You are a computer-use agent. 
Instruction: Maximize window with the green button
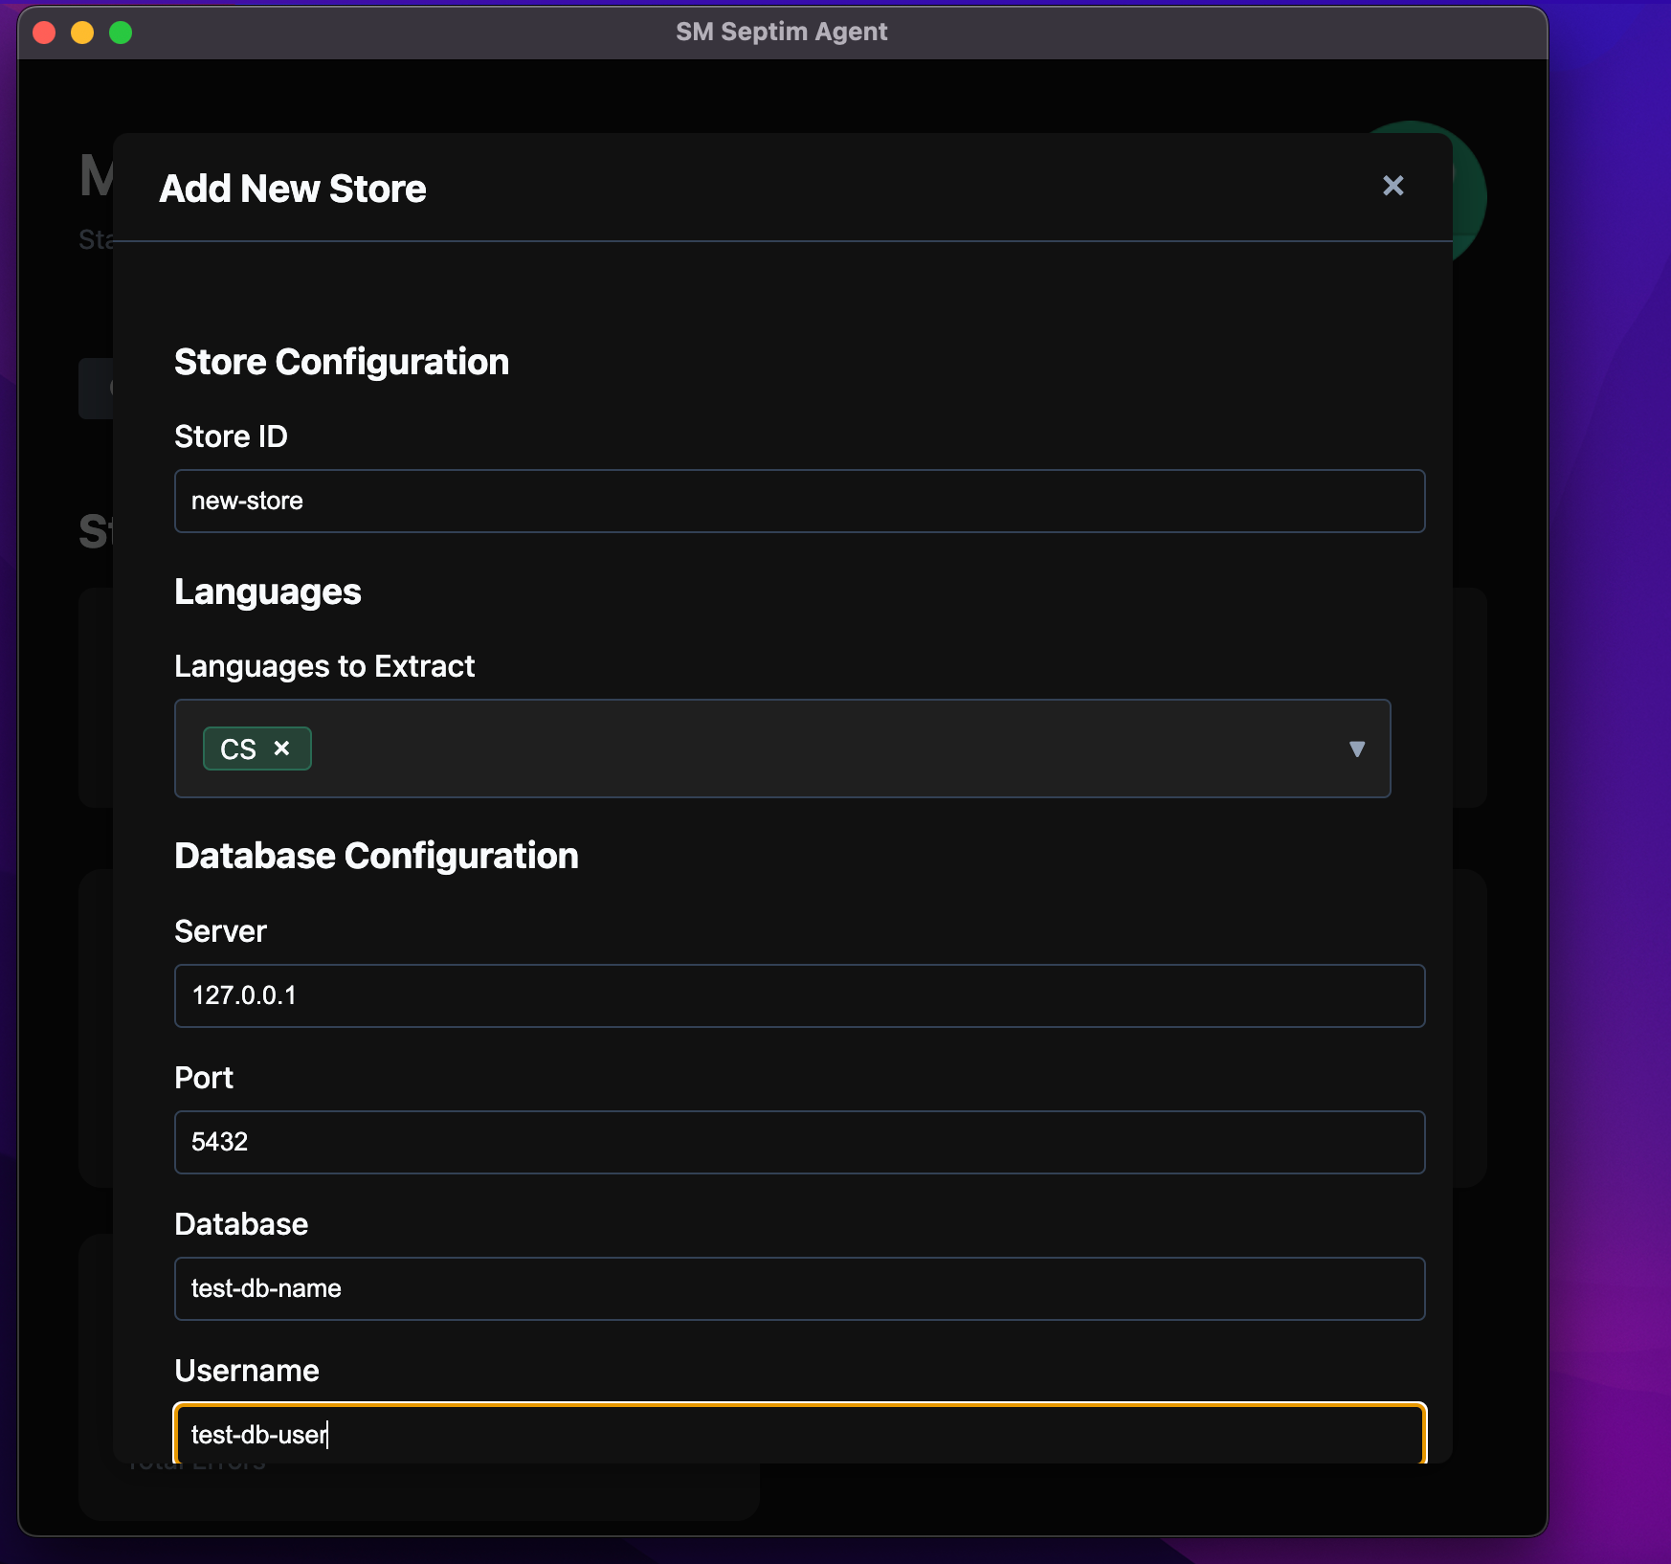[121, 33]
